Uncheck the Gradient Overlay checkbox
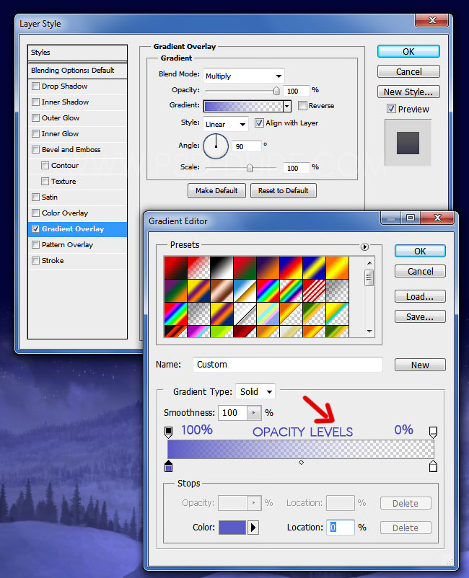Viewport: 469px width, 578px height. point(36,229)
